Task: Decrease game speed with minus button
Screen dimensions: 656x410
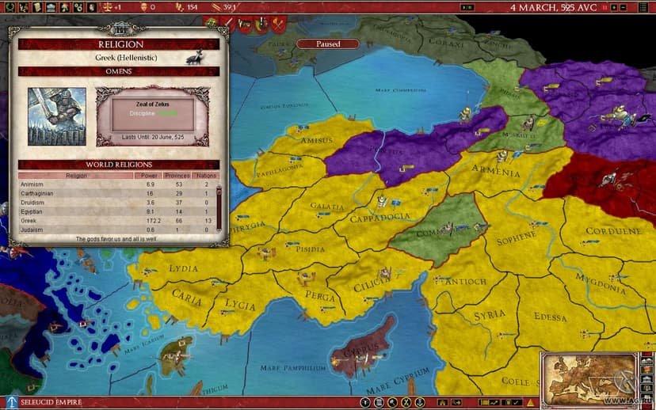Action: coord(623,7)
